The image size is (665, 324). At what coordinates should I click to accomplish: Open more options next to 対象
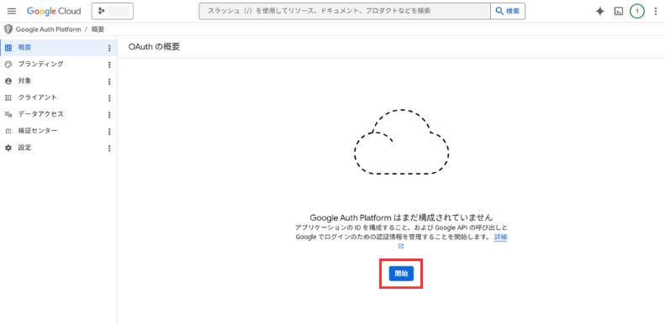click(109, 81)
